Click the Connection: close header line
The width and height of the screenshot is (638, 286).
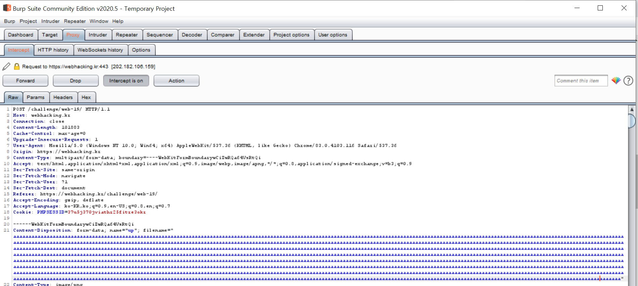pos(39,121)
